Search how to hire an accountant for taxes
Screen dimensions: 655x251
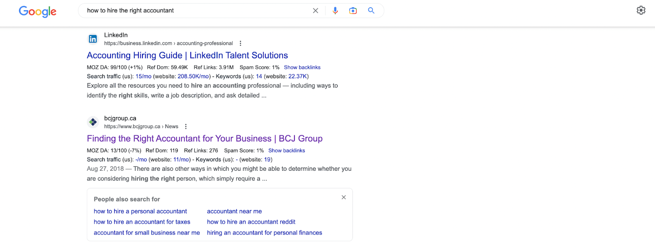coord(142,222)
